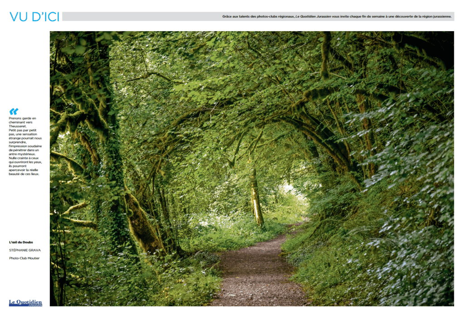Click the JURASSIEN word in the bottom logo
This screenshot has width=464, height=314.
point(34,305)
